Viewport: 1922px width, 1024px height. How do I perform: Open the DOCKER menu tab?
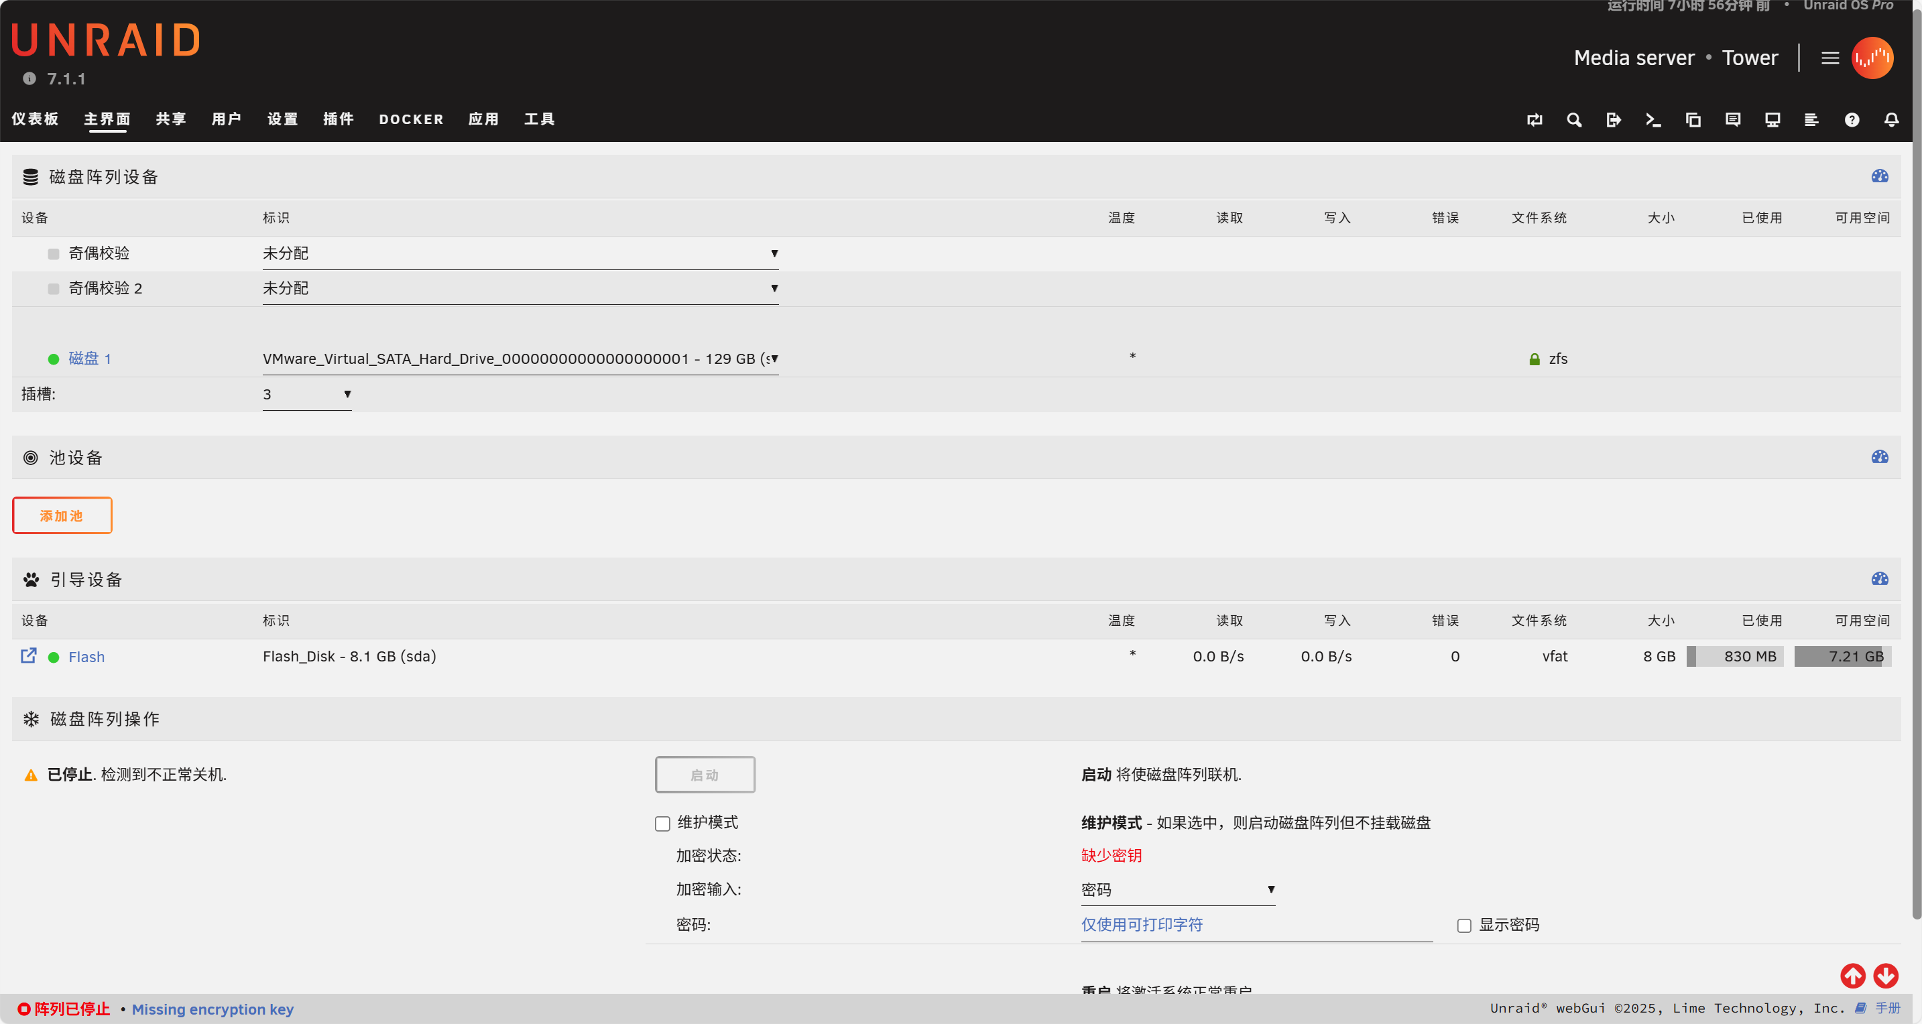coord(411,119)
